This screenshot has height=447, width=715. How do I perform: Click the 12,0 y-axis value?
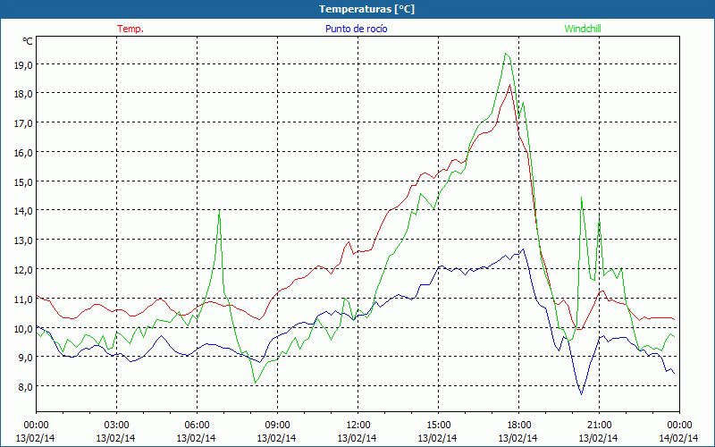tap(23, 270)
